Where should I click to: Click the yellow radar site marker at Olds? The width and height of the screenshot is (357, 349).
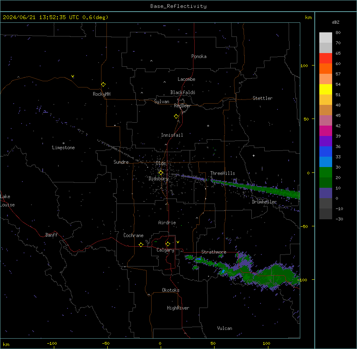pyautogui.click(x=161, y=173)
